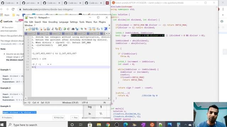This screenshot has height=127, width=227.
Task: Open Google Chrome from the taskbar
Action: pos(108,125)
